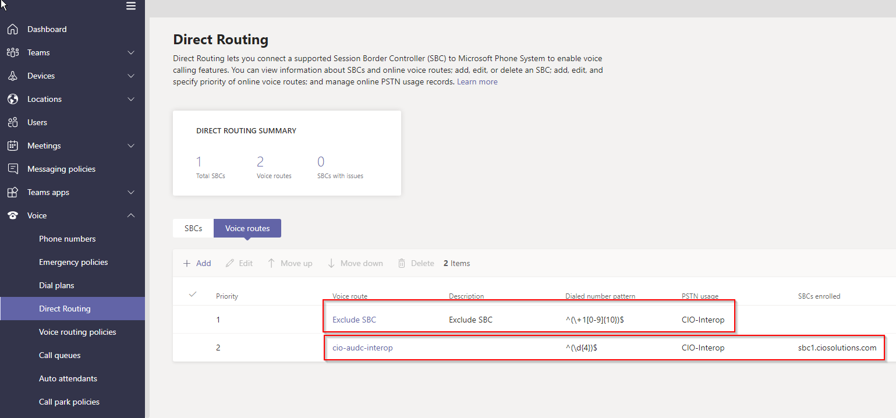Click the Dashboard home icon
The image size is (896, 418).
13,29
